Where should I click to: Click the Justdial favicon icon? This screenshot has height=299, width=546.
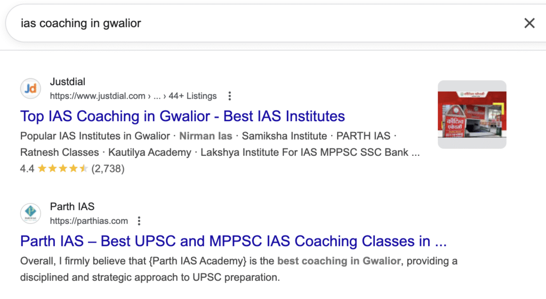30,89
